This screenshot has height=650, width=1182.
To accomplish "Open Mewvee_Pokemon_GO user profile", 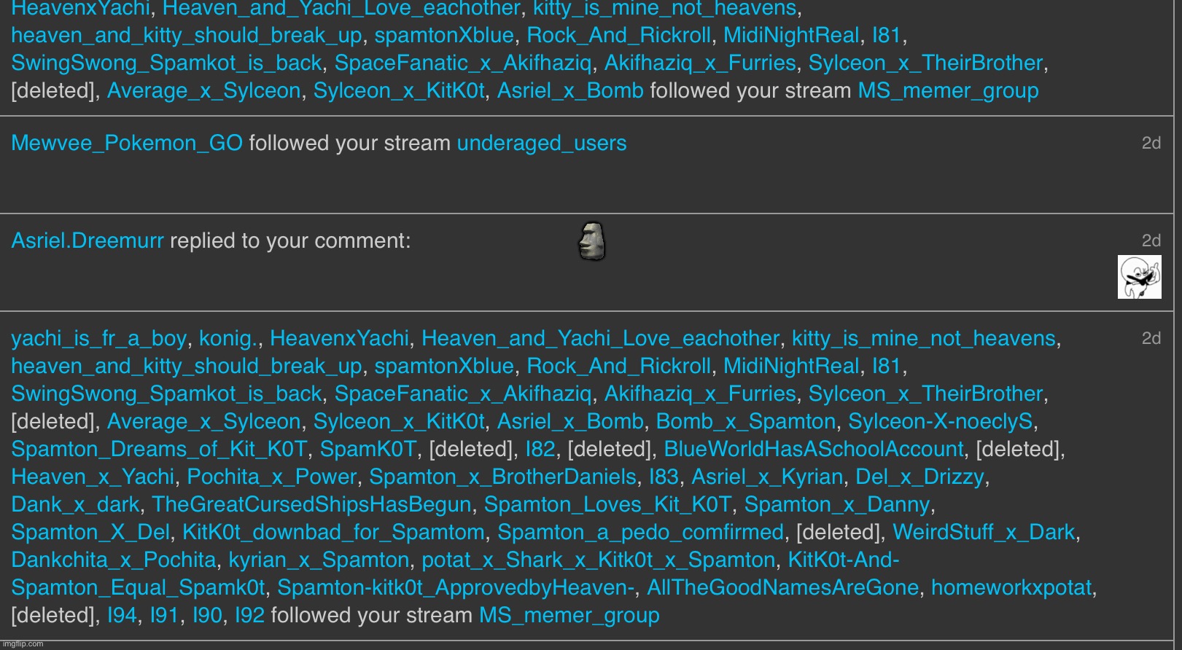I will (127, 143).
